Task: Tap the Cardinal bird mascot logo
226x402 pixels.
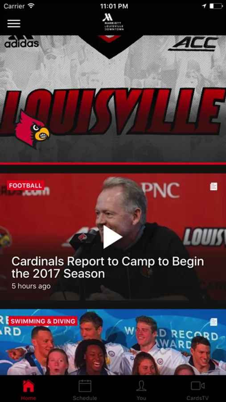Action: (x=32, y=130)
